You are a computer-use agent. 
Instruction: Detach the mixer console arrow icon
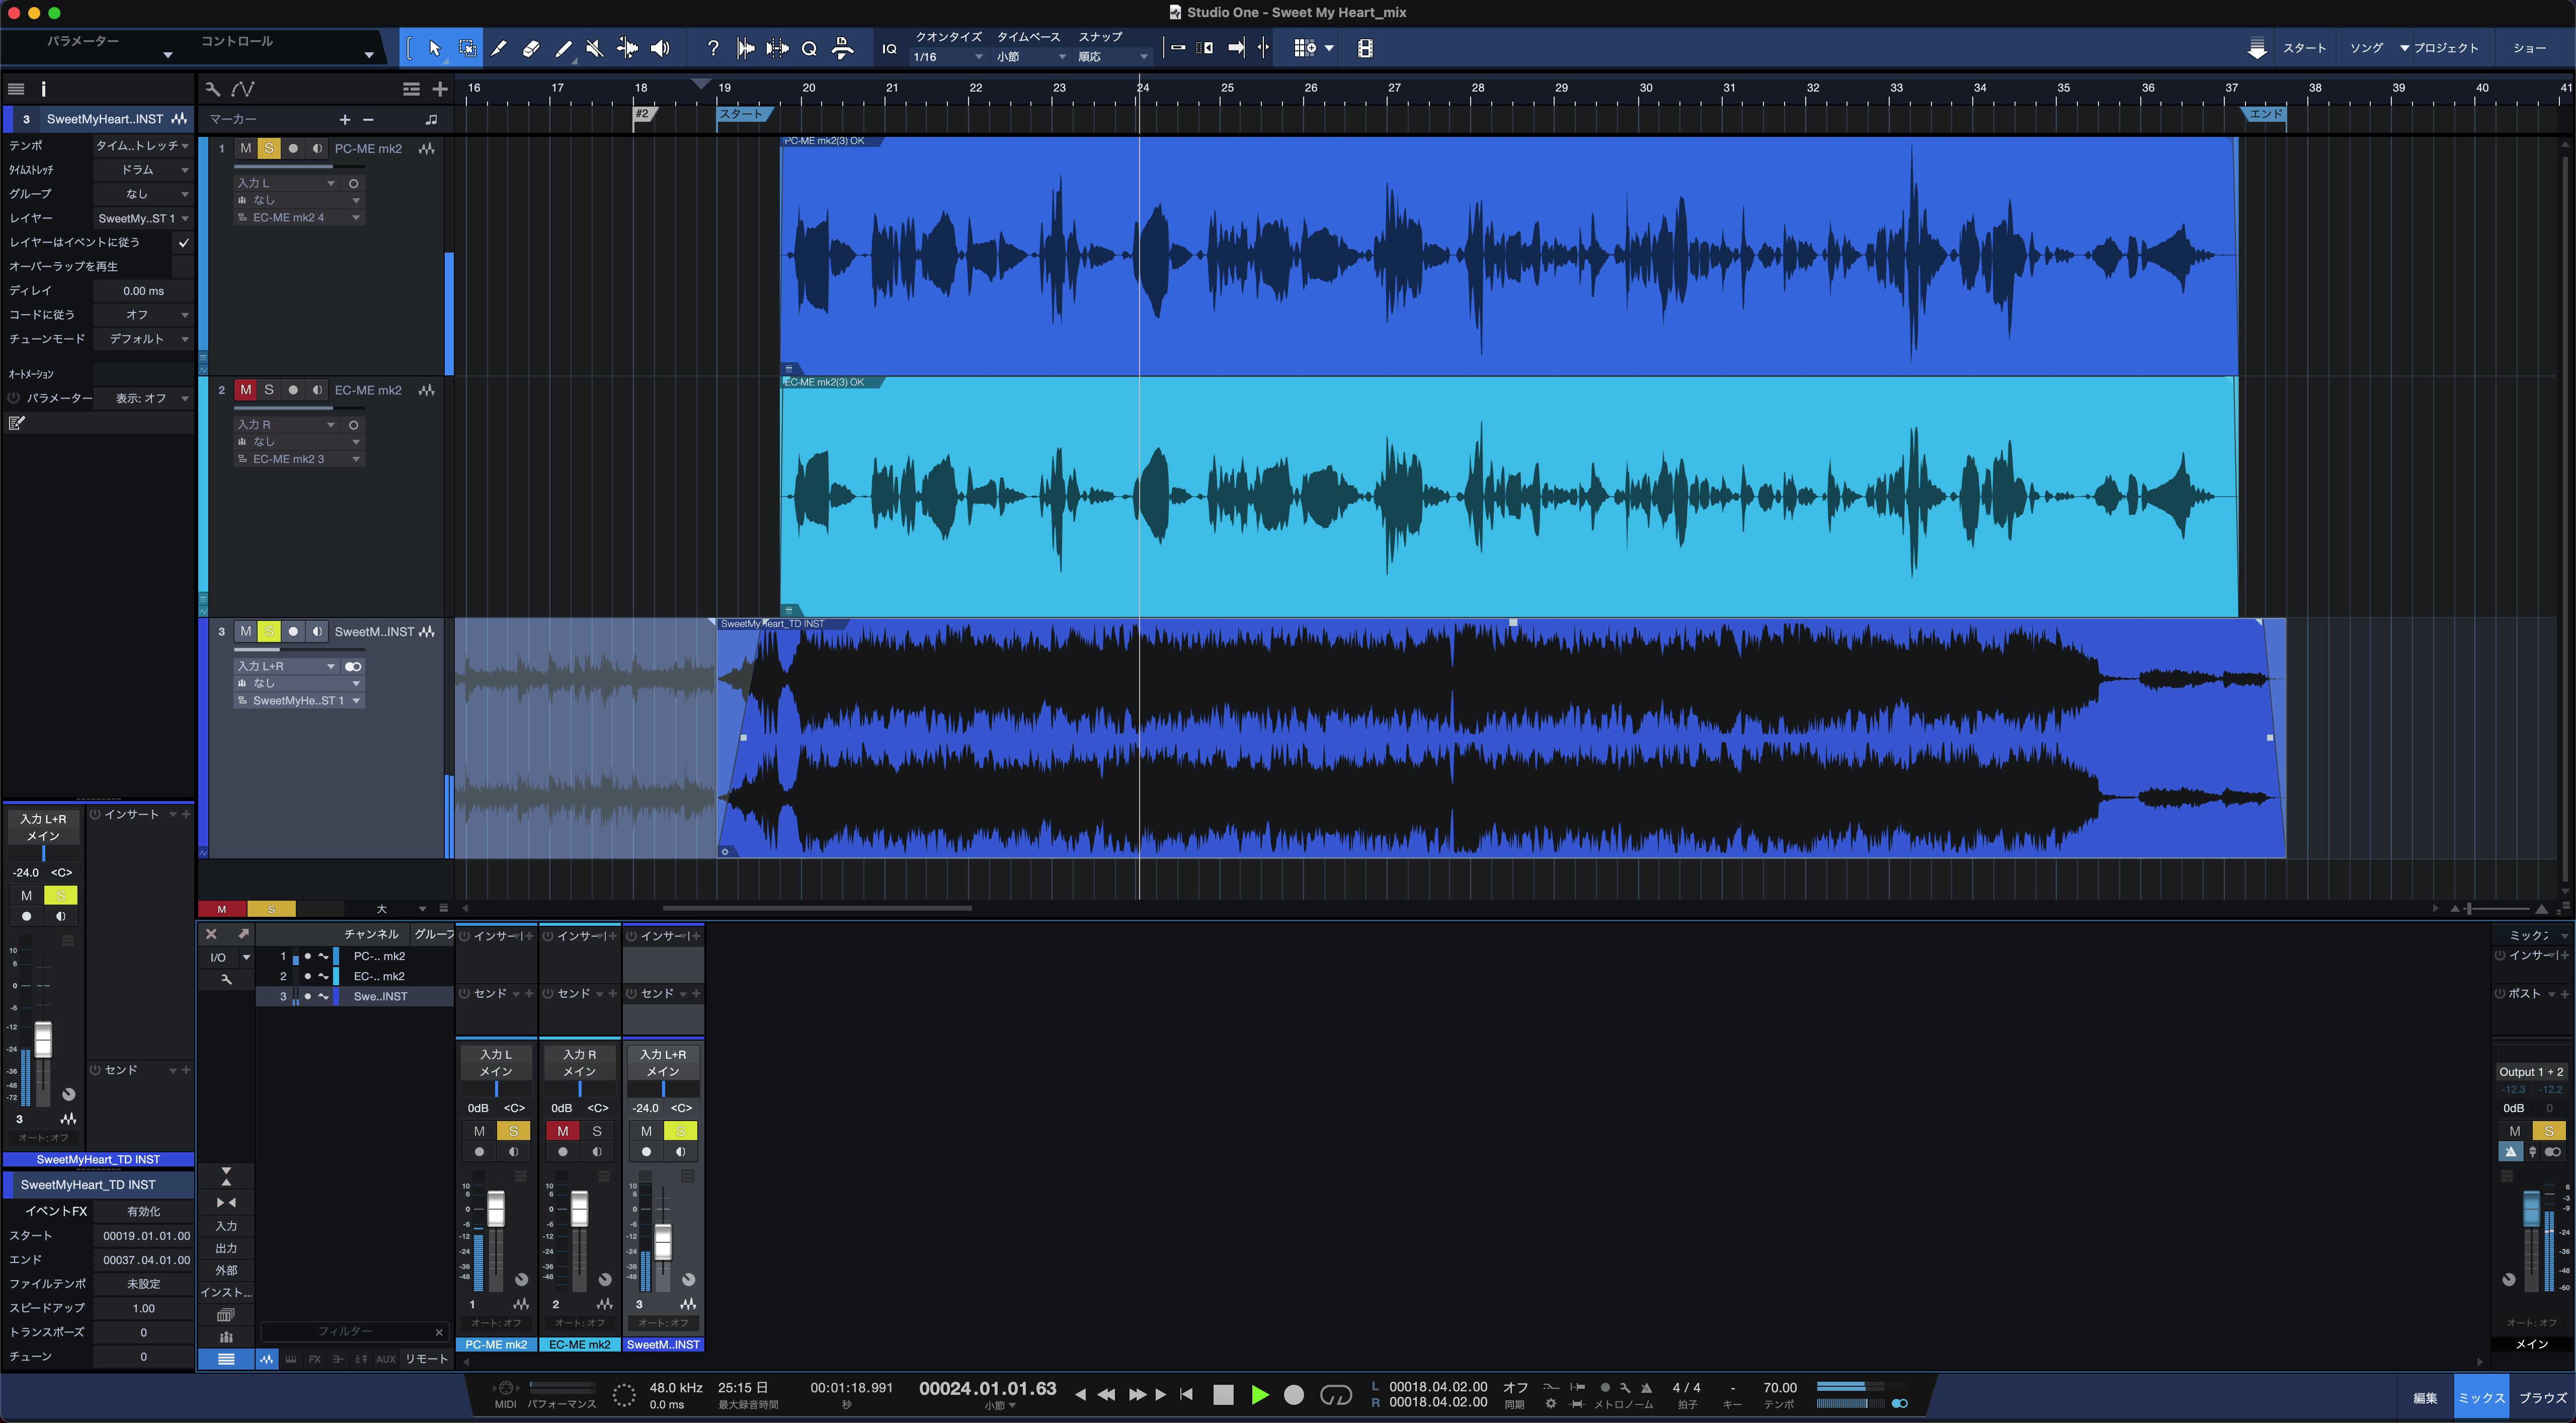point(243,934)
